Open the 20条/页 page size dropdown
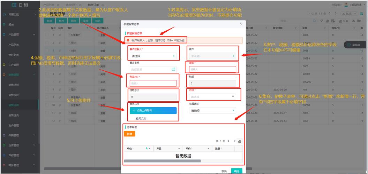The width and height of the screenshot is (368, 174). (x=348, y=14)
